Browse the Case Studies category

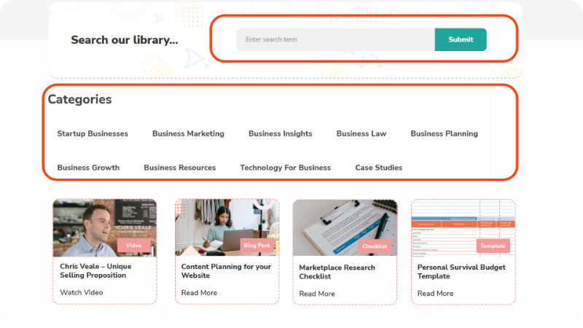click(378, 168)
